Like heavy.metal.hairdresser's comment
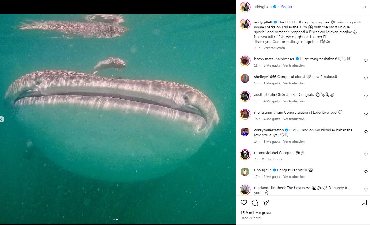 click(x=366, y=61)
